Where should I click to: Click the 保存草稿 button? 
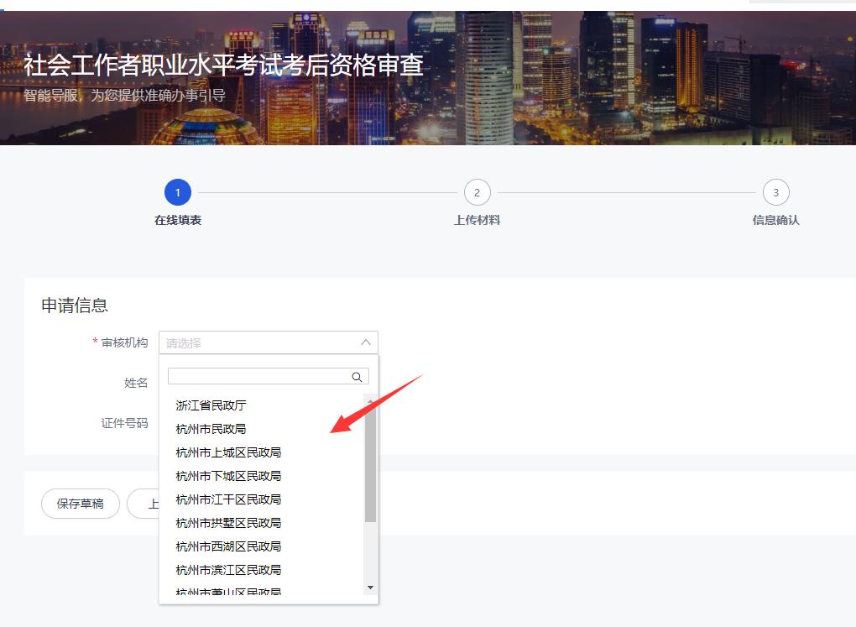[x=80, y=504]
